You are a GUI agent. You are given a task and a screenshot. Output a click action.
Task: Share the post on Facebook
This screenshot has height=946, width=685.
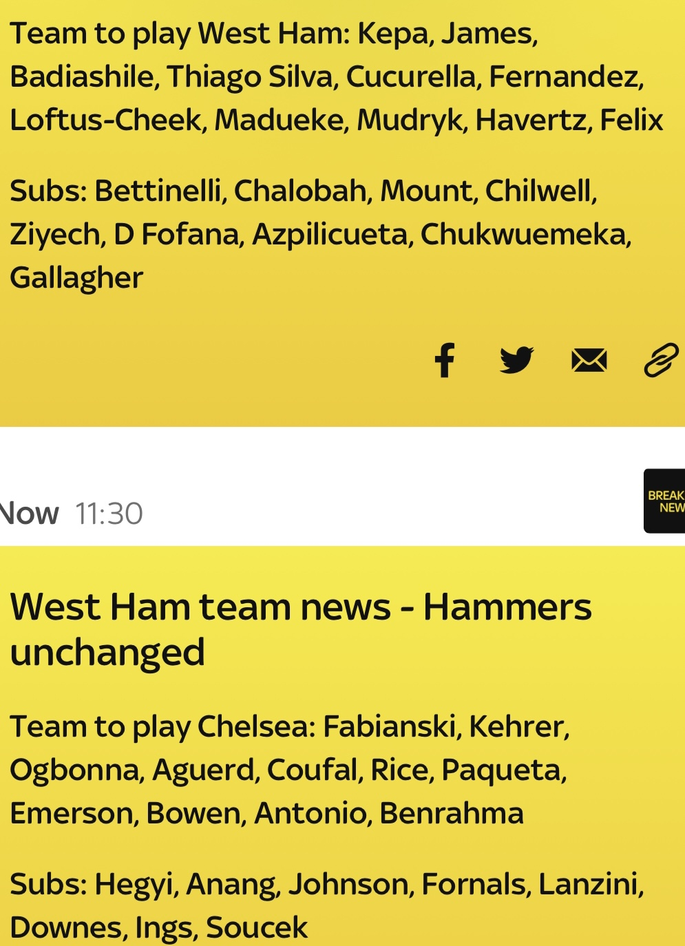445,360
